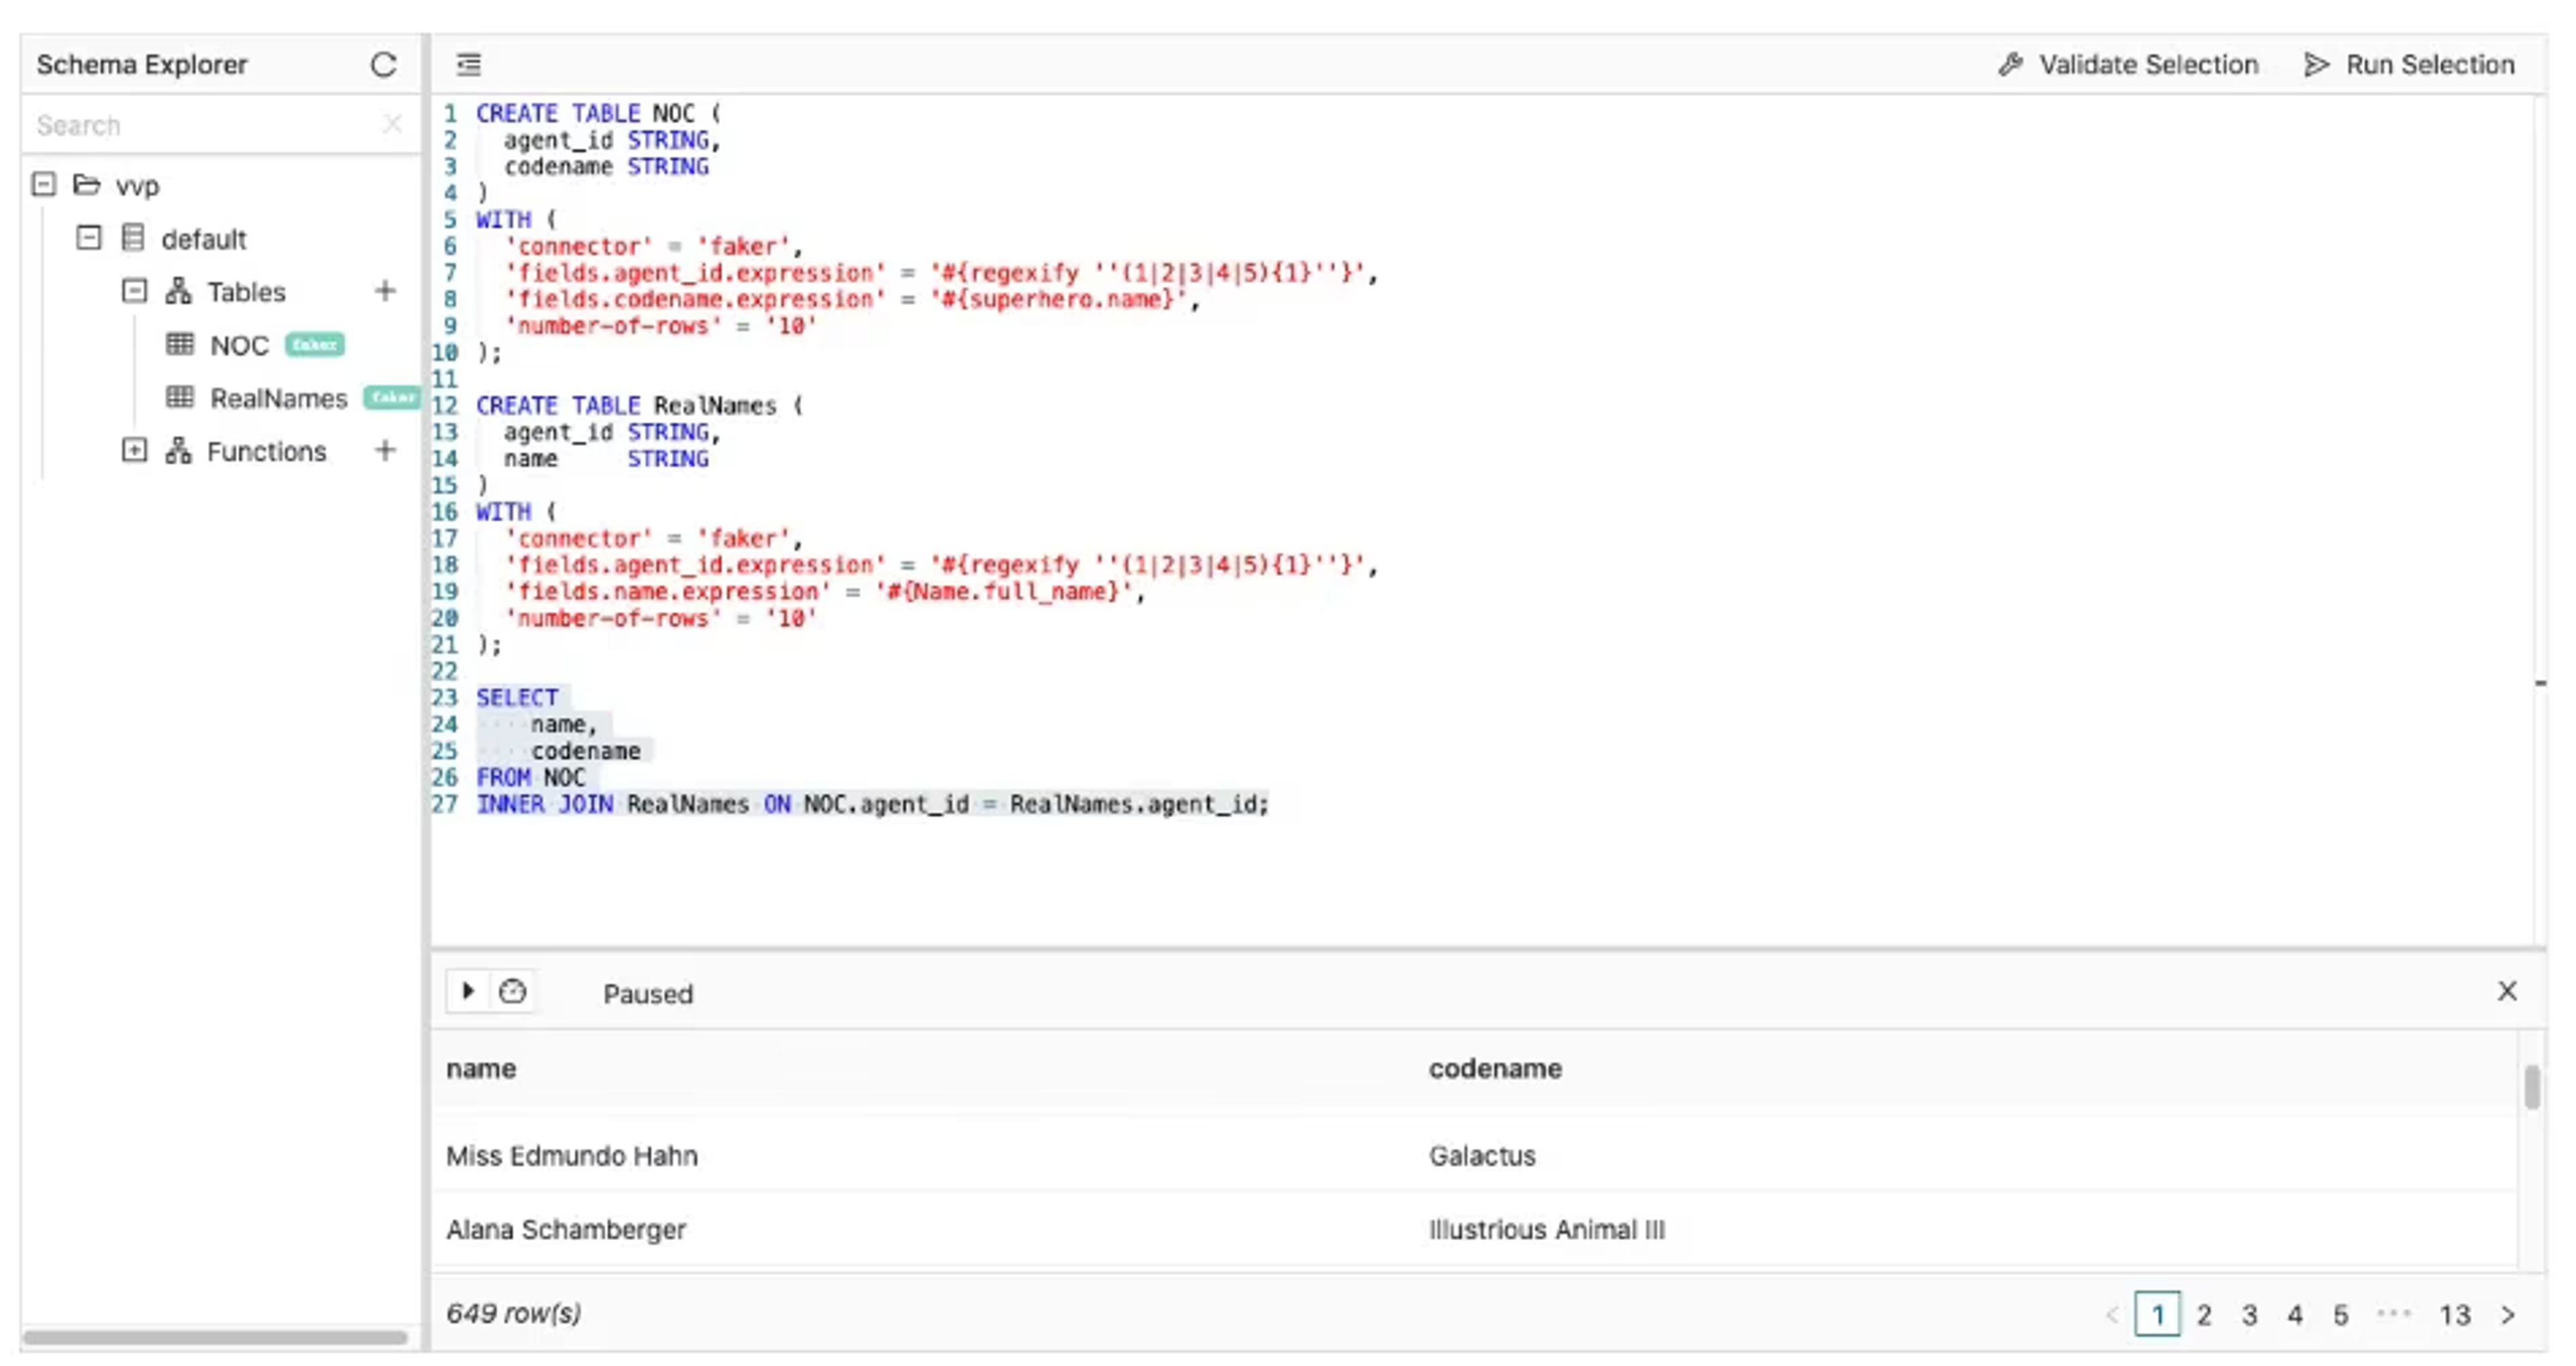This screenshot has height=1366, width=2576.
Task: Select the NOC table
Action: click(239, 345)
